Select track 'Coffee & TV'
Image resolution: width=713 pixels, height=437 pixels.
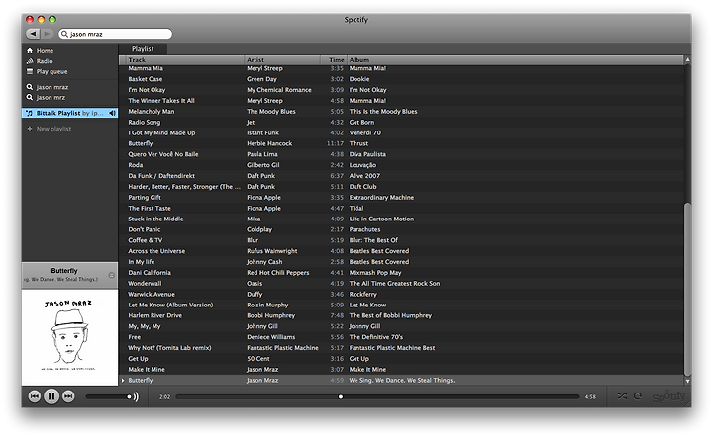pos(145,240)
